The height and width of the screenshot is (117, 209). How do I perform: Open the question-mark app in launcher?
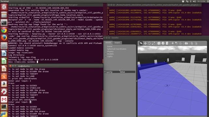pos(4,45)
